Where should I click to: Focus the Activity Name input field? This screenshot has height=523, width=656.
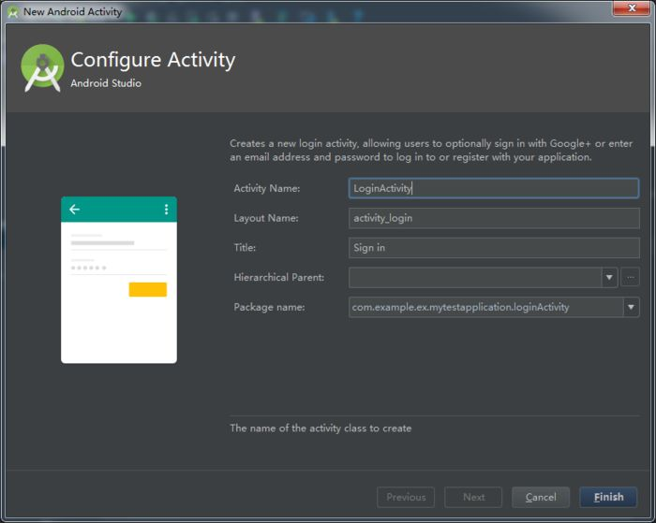(x=494, y=188)
